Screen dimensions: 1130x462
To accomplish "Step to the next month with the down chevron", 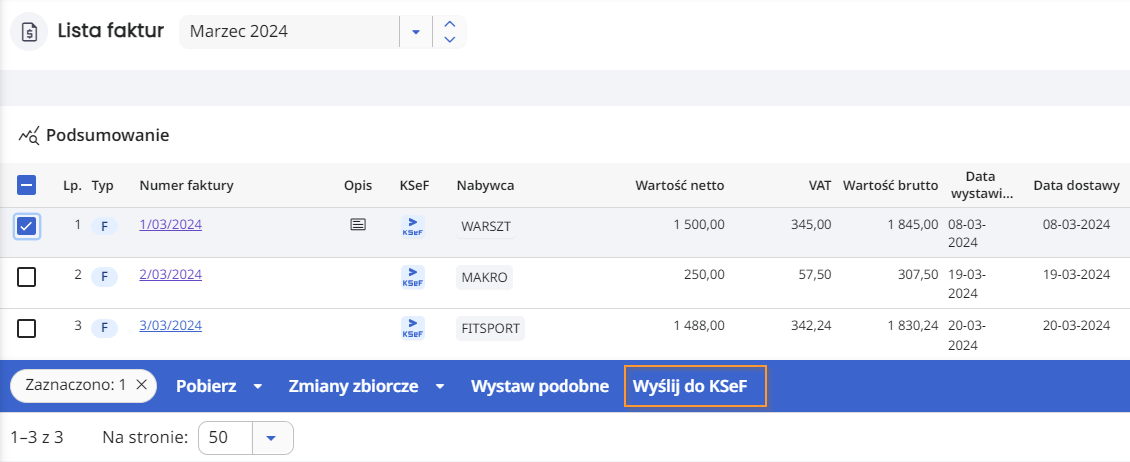I will tap(450, 40).
